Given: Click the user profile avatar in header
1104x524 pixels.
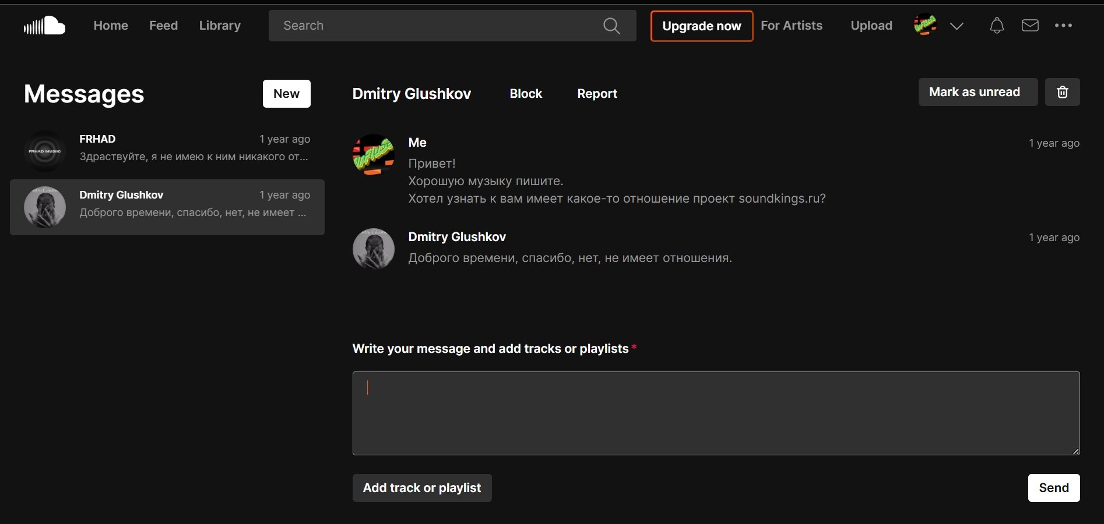Looking at the screenshot, I should pyautogui.click(x=925, y=25).
